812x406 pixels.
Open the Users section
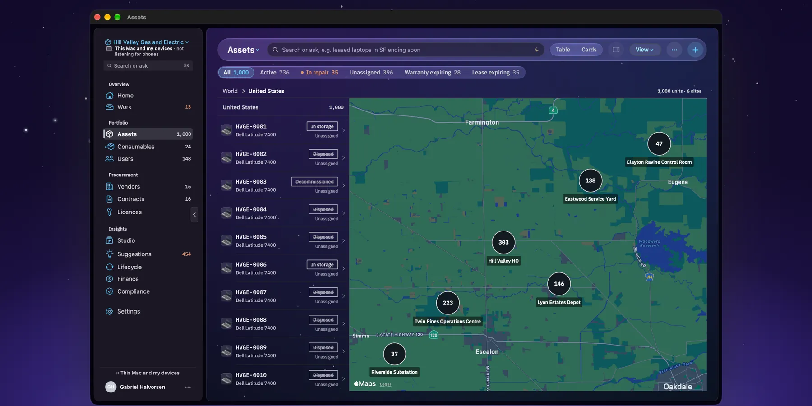click(x=148, y=159)
